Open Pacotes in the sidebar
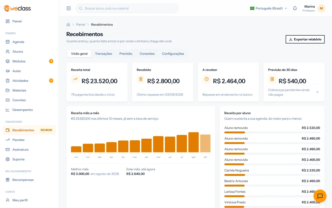Image resolution: width=332 pixels, height=208 pixels. 29,140
